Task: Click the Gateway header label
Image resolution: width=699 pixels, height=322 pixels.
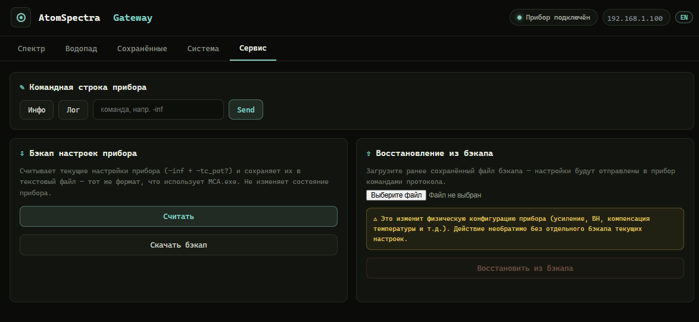Action: tap(133, 18)
